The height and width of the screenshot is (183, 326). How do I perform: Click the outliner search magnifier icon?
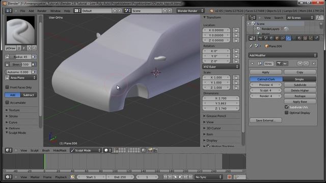(319, 18)
